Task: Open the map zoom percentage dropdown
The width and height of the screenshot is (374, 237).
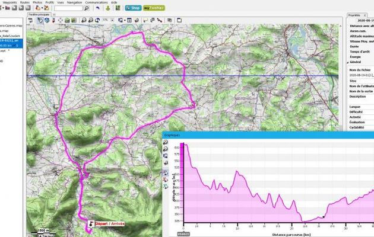Action: point(107,20)
